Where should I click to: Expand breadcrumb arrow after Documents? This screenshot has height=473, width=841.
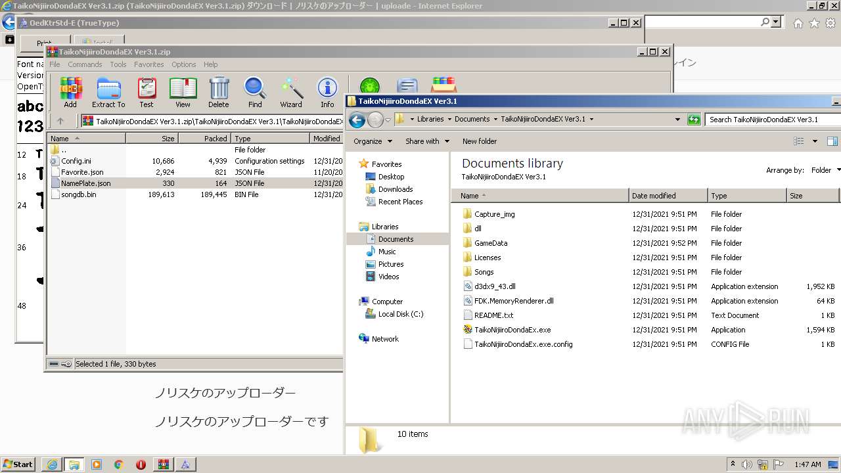pos(495,120)
